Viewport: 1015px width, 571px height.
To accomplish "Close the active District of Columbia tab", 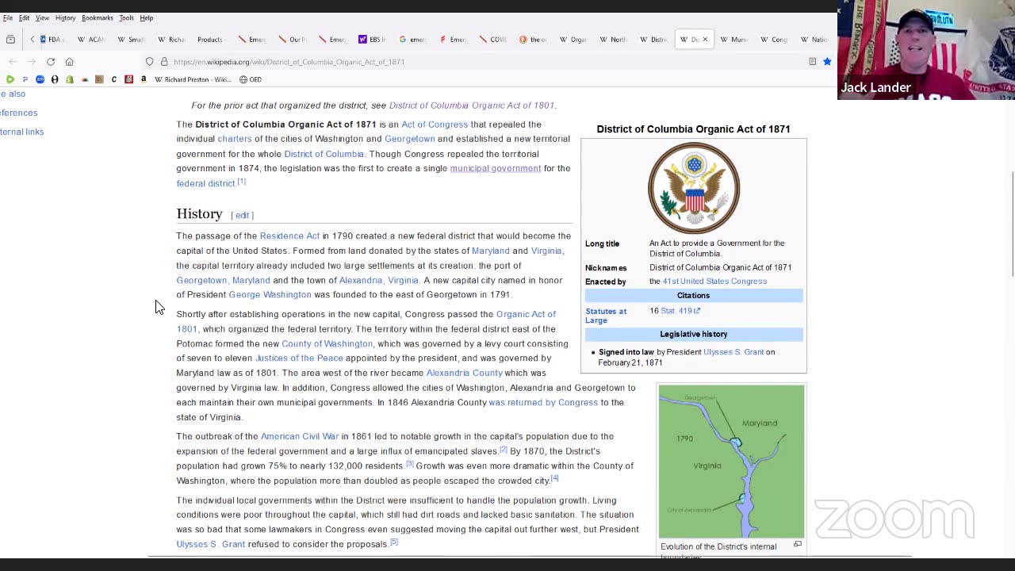I will (x=705, y=40).
